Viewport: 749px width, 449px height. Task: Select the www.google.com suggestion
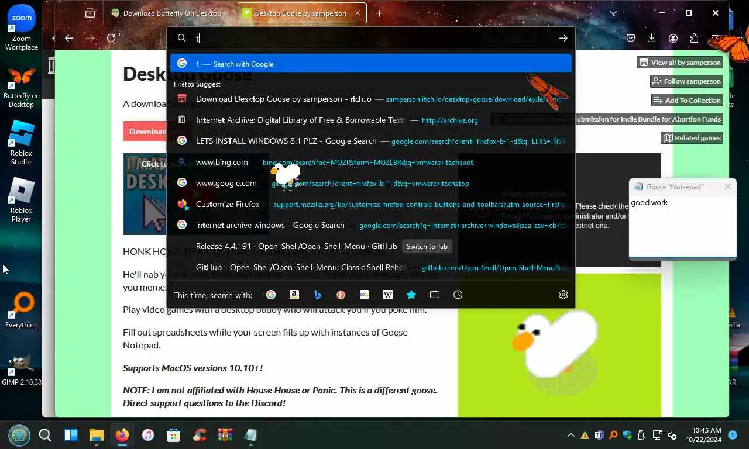click(x=371, y=183)
